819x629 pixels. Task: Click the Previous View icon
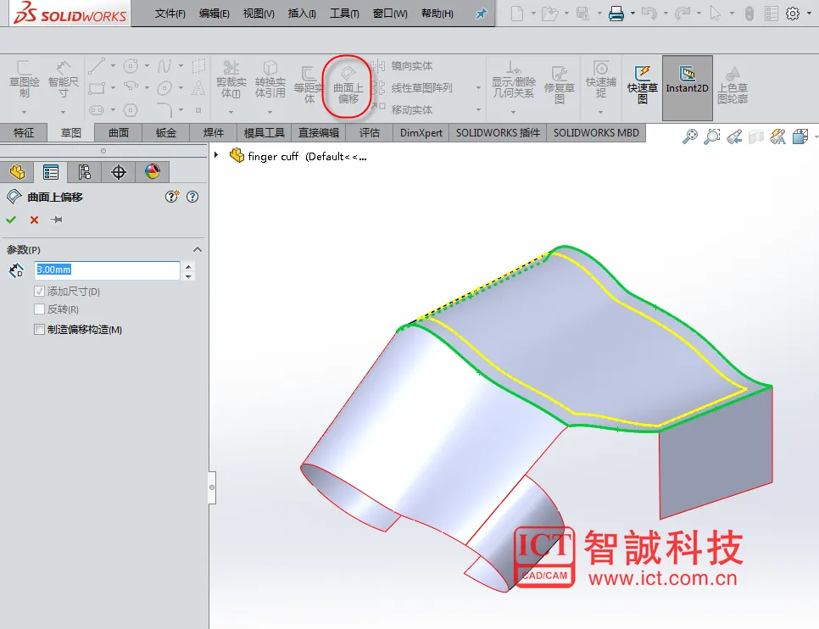(x=734, y=136)
